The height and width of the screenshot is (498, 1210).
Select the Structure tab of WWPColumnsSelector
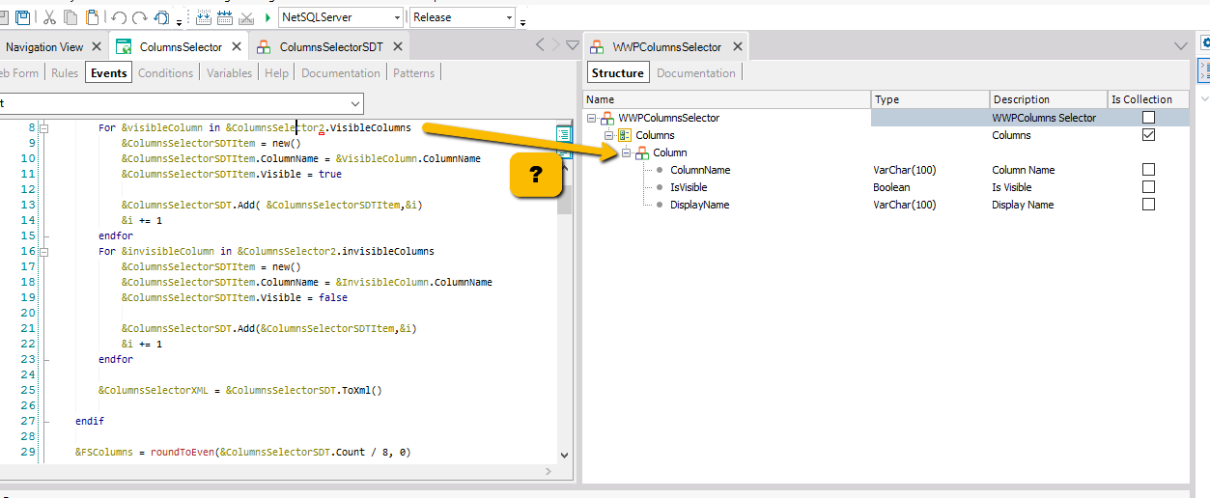pyautogui.click(x=617, y=72)
